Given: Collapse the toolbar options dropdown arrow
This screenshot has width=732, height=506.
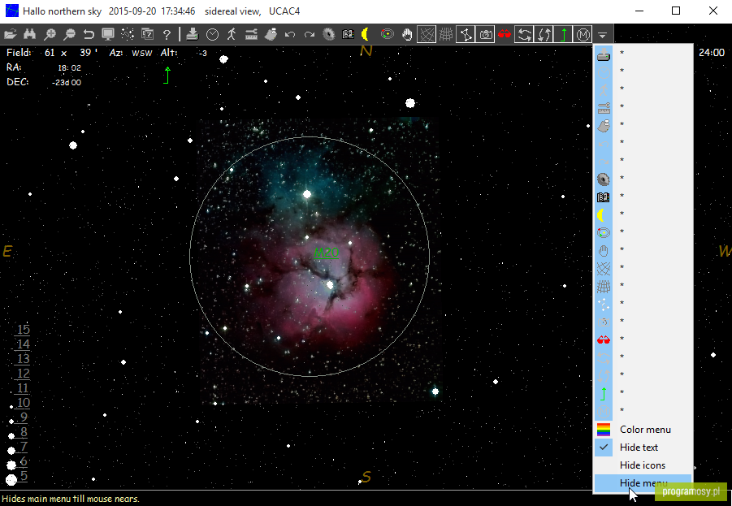Looking at the screenshot, I should point(603,35).
